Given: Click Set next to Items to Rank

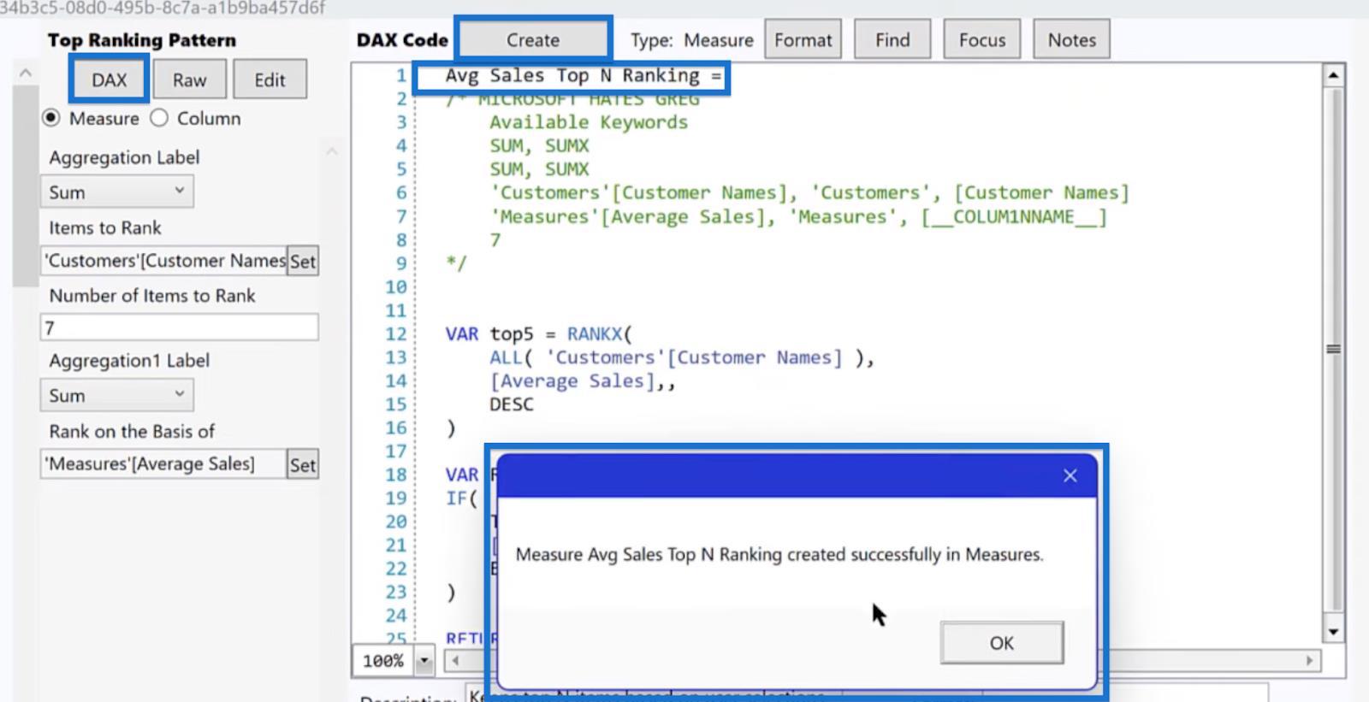Looking at the screenshot, I should pyautogui.click(x=302, y=261).
